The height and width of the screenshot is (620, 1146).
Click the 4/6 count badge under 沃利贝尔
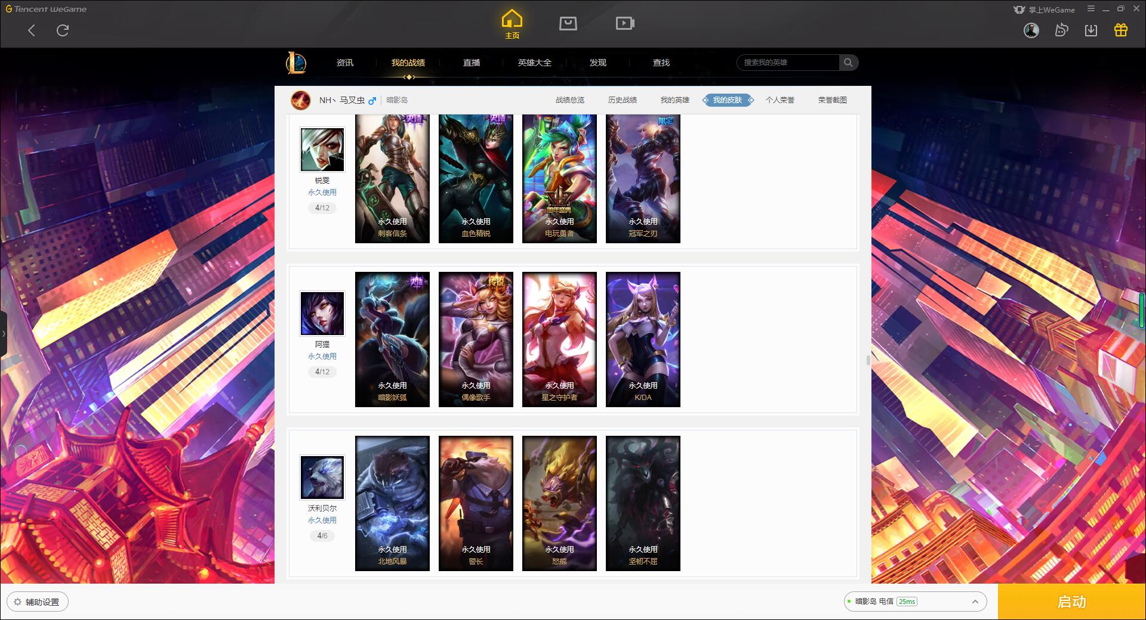tap(322, 536)
